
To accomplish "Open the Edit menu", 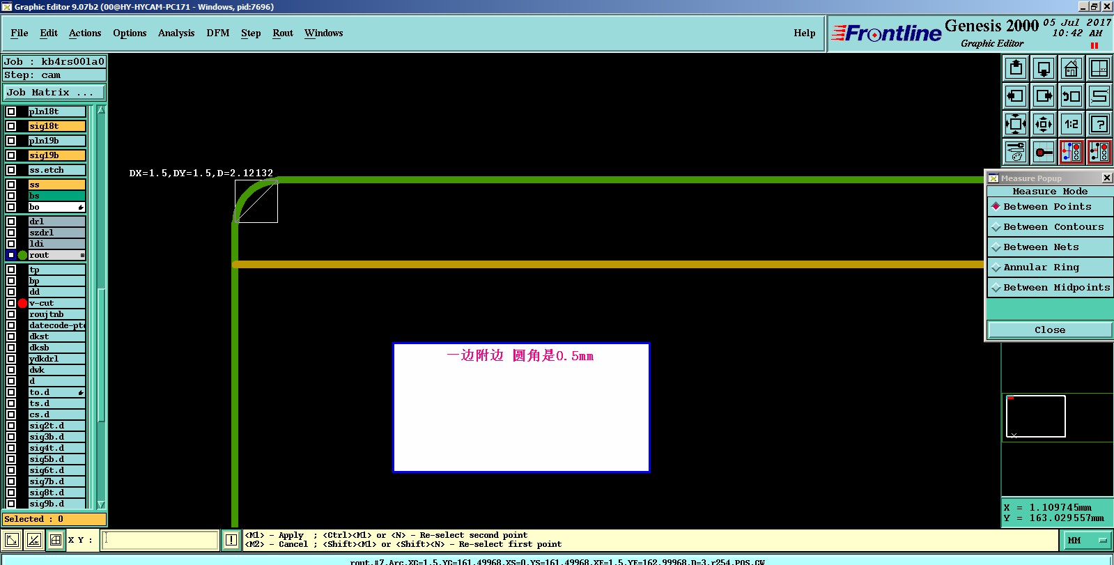I will coord(49,33).
